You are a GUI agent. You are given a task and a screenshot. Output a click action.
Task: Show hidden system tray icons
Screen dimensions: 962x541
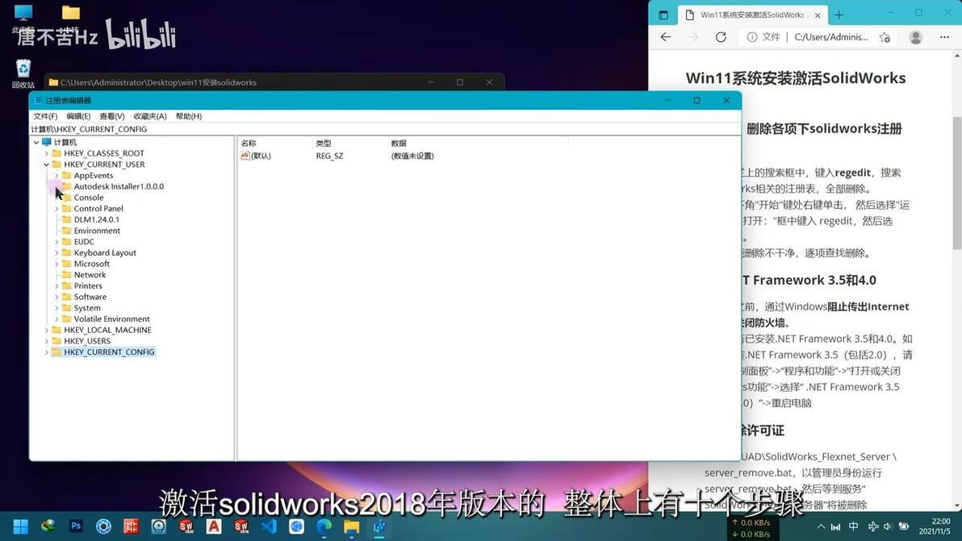[821, 526]
